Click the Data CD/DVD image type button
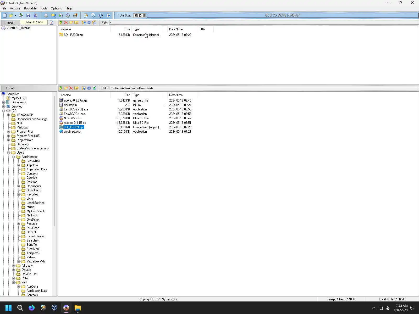The height and width of the screenshot is (314, 419). 34,23
